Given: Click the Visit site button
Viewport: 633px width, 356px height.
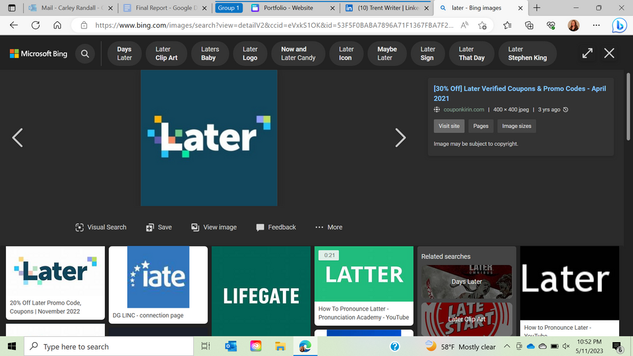Looking at the screenshot, I should point(449,126).
